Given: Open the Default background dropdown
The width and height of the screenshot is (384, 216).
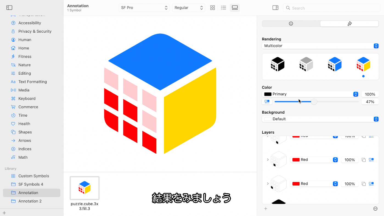Looking at the screenshot, I should 320,119.
